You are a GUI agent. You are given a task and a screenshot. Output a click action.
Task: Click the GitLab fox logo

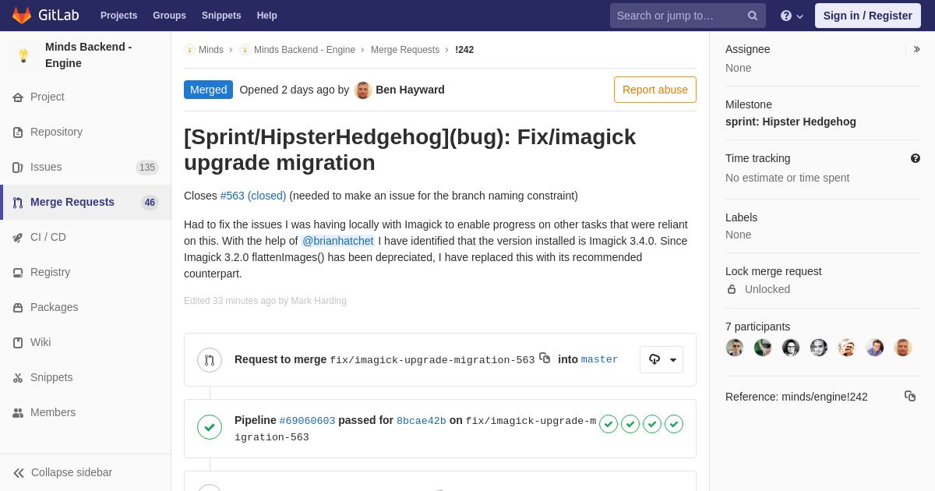[x=22, y=16]
